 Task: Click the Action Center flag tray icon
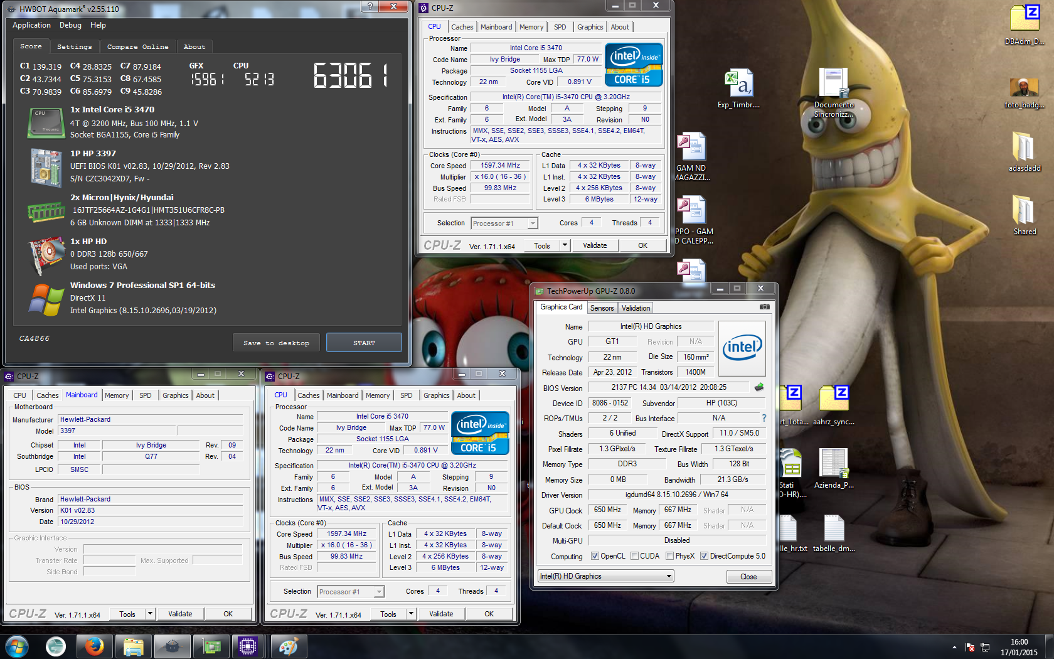click(x=970, y=647)
